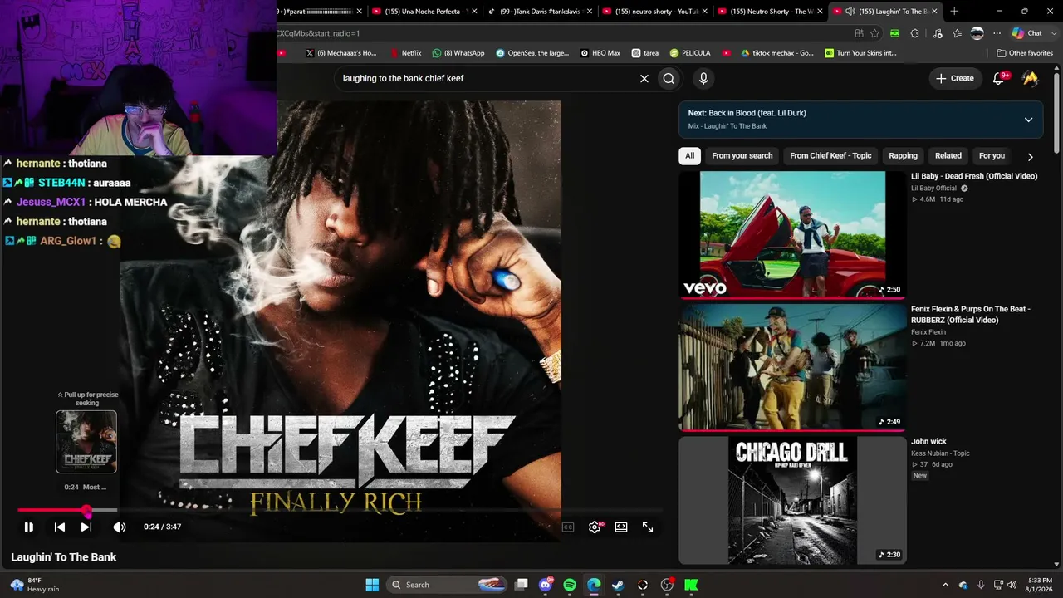Image resolution: width=1063 pixels, height=598 pixels.
Task: Show hidden system tray icons
Action: (x=946, y=585)
